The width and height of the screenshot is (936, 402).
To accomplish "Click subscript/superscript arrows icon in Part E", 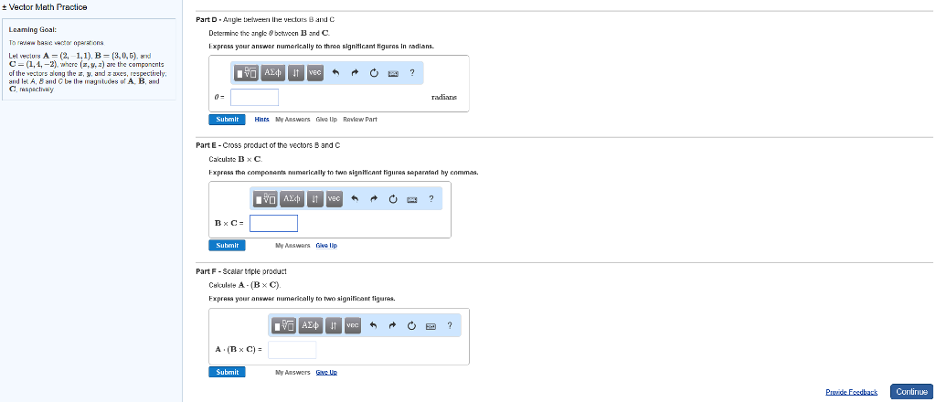I will tap(314, 198).
